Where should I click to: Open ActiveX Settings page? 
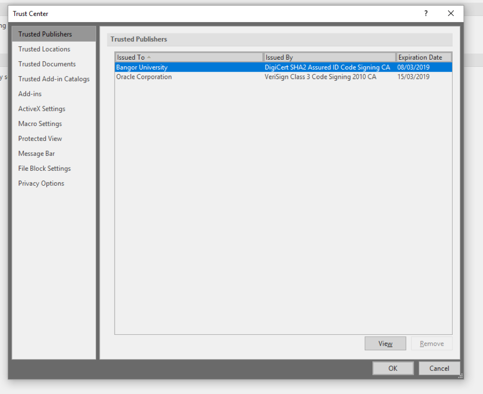[x=54, y=109]
